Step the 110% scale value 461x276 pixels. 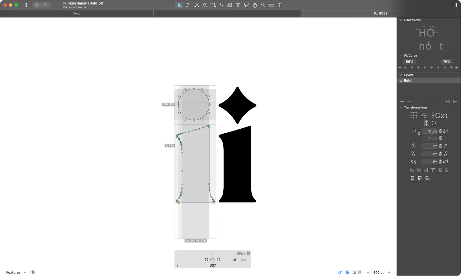(x=440, y=131)
